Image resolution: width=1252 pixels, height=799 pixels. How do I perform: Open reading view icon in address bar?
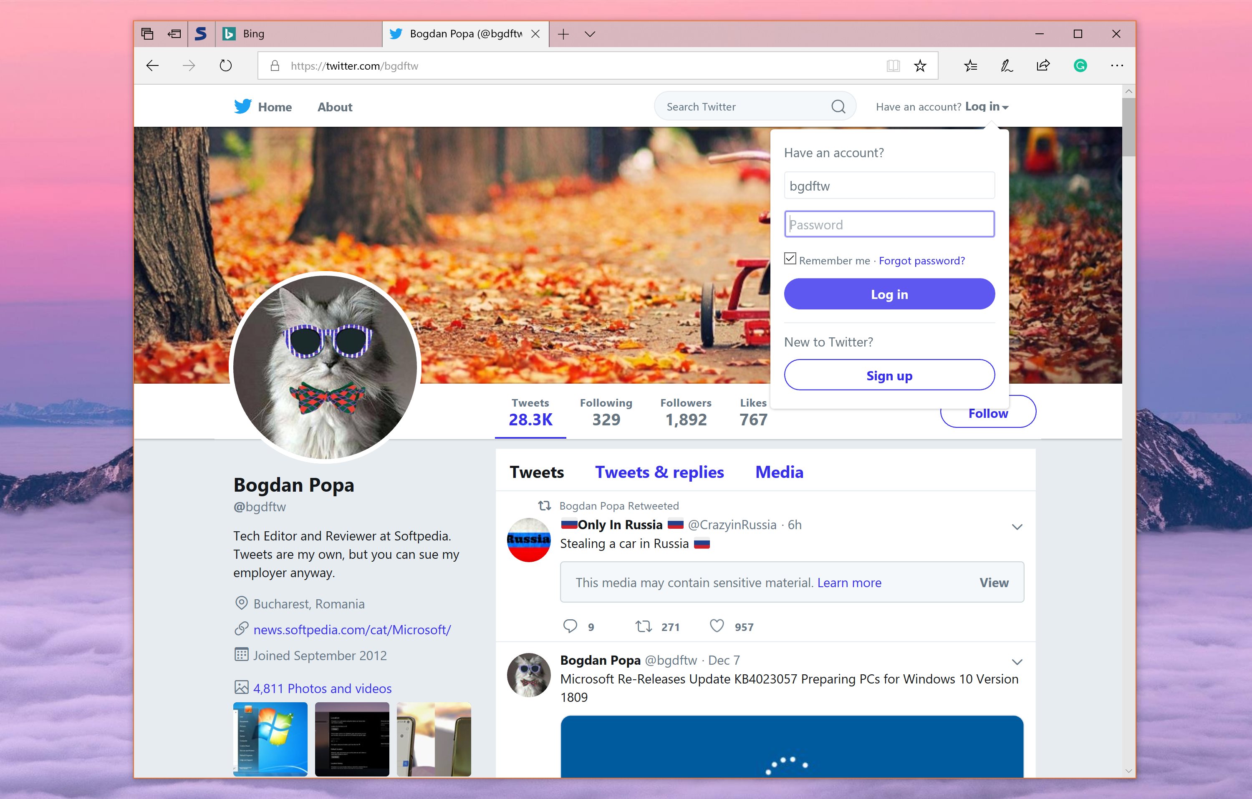893,65
